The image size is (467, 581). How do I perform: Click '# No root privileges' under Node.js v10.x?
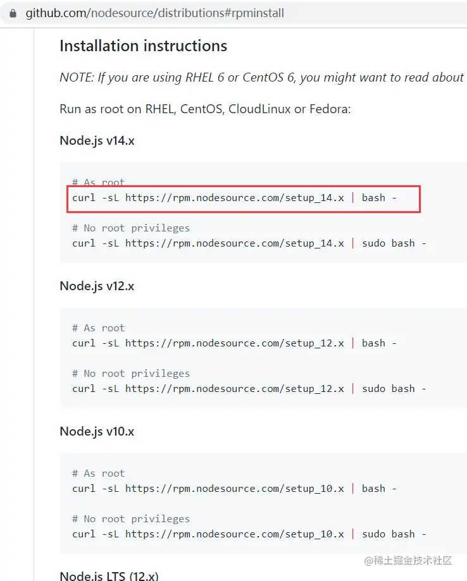[x=131, y=519]
